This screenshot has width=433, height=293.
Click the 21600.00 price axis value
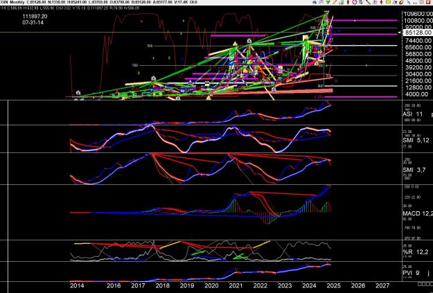coord(418,81)
